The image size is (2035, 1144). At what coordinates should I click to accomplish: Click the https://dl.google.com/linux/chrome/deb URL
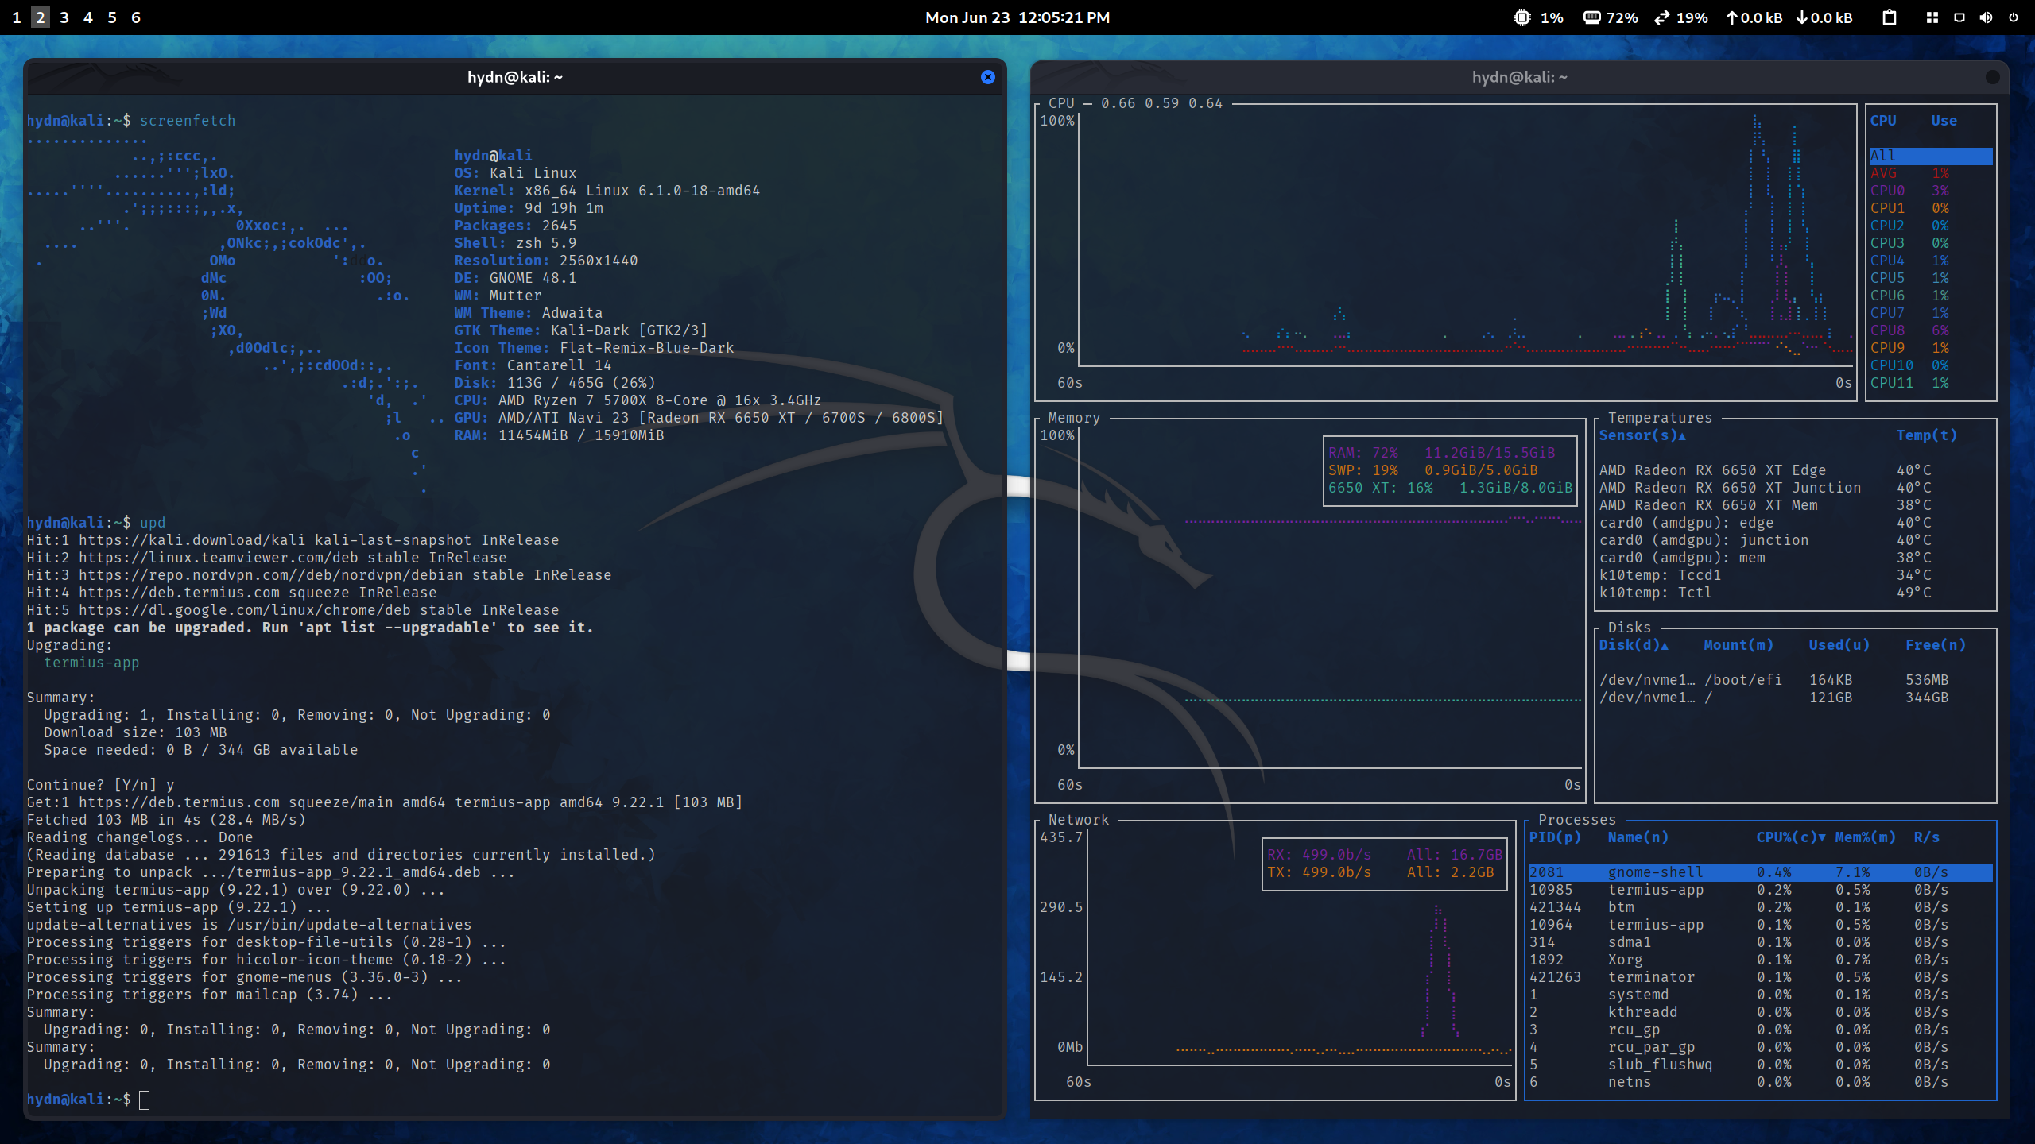click(244, 610)
